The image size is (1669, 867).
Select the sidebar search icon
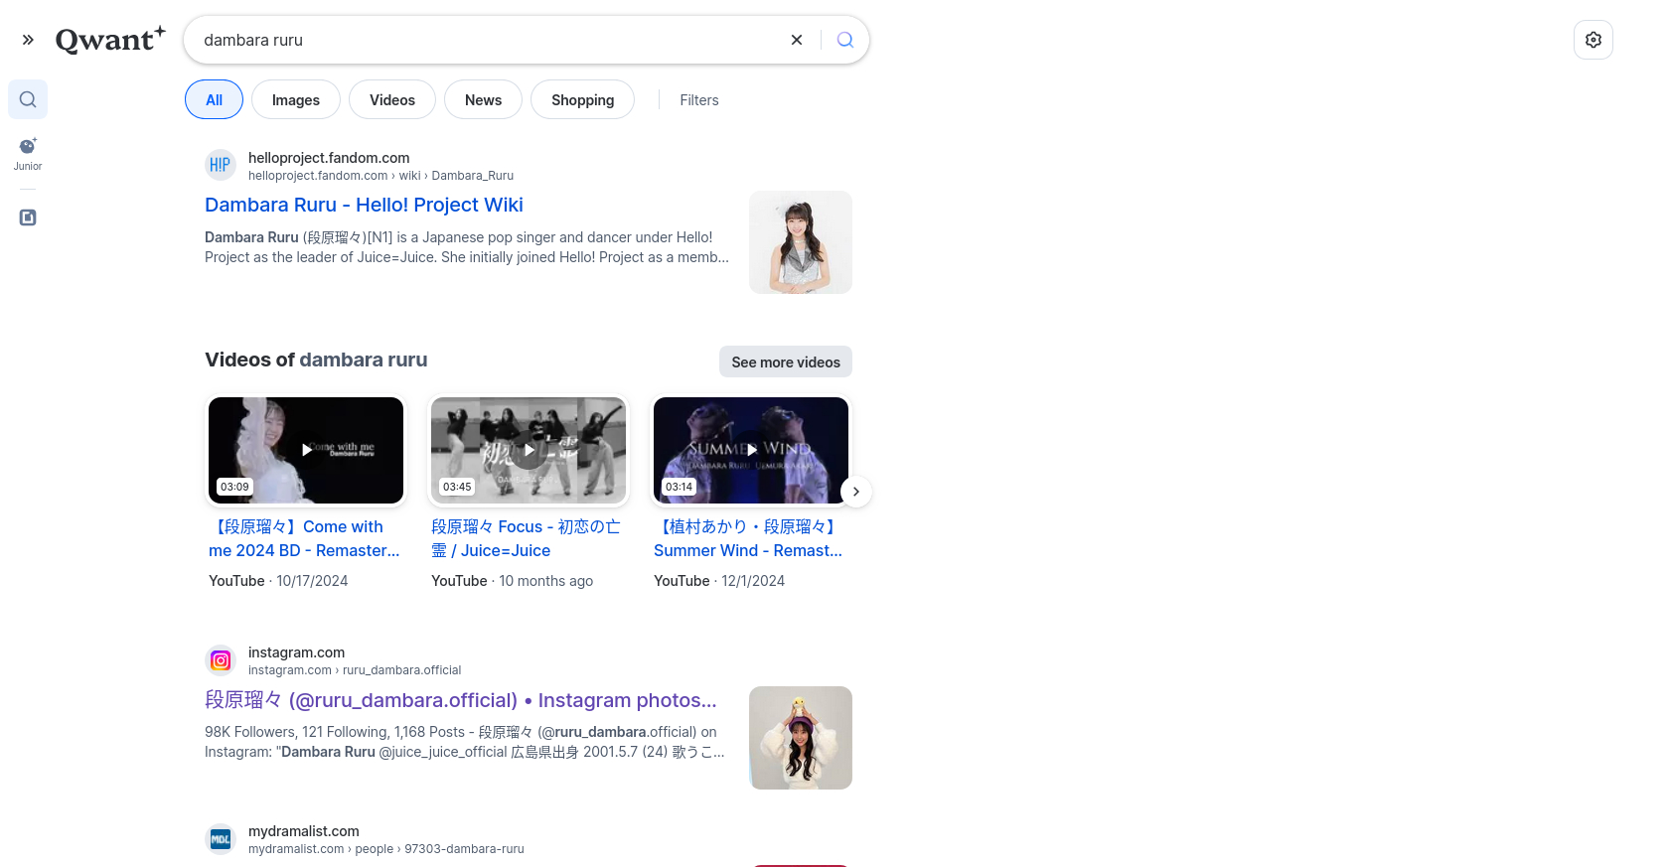point(28,99)
